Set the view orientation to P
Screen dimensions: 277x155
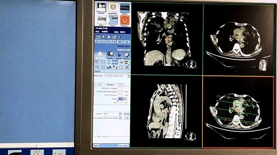point(107,42)
